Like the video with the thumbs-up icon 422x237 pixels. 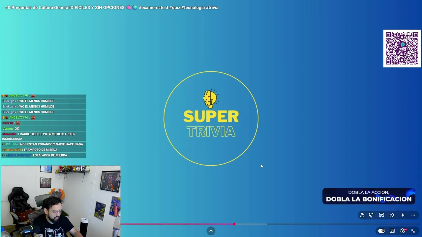click(x=362, y=215)
